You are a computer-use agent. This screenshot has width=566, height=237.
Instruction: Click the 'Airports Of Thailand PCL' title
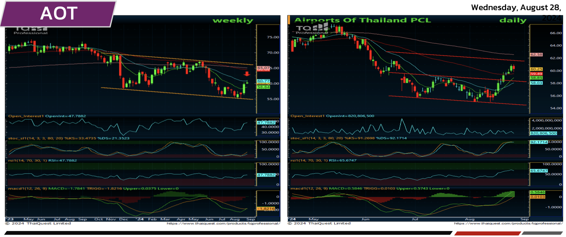coord(362,20)
